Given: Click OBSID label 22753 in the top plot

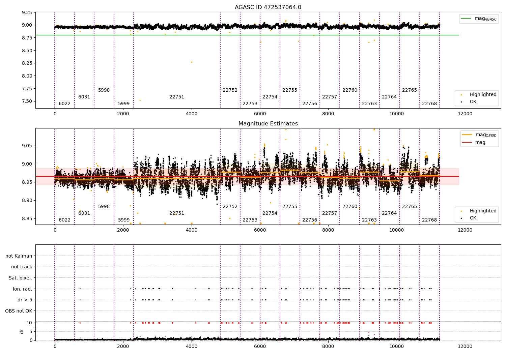Looking at the screenshot, I should pos(250,104).
